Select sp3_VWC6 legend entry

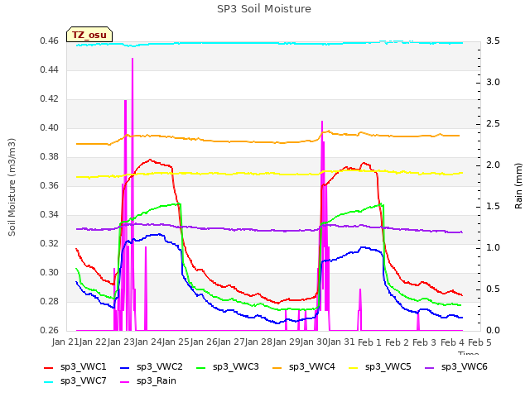[456, 367]
